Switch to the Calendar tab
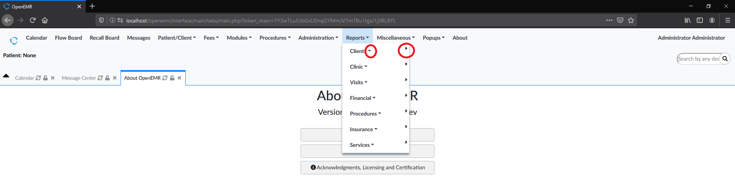 pyautogui.click(x=24, y=78)
